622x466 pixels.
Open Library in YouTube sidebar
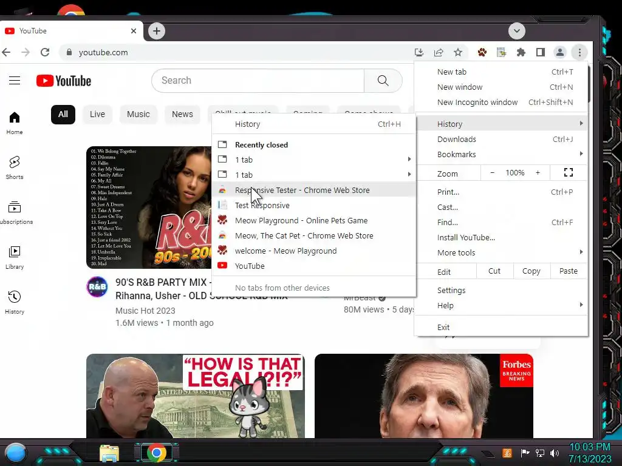15,257
